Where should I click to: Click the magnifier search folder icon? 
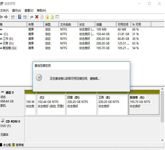[x=52, y=17]
